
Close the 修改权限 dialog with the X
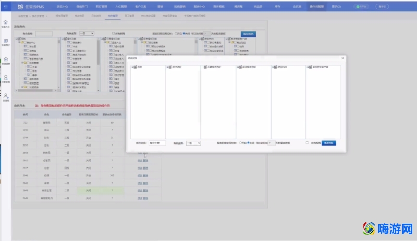(x=342, y=58)
